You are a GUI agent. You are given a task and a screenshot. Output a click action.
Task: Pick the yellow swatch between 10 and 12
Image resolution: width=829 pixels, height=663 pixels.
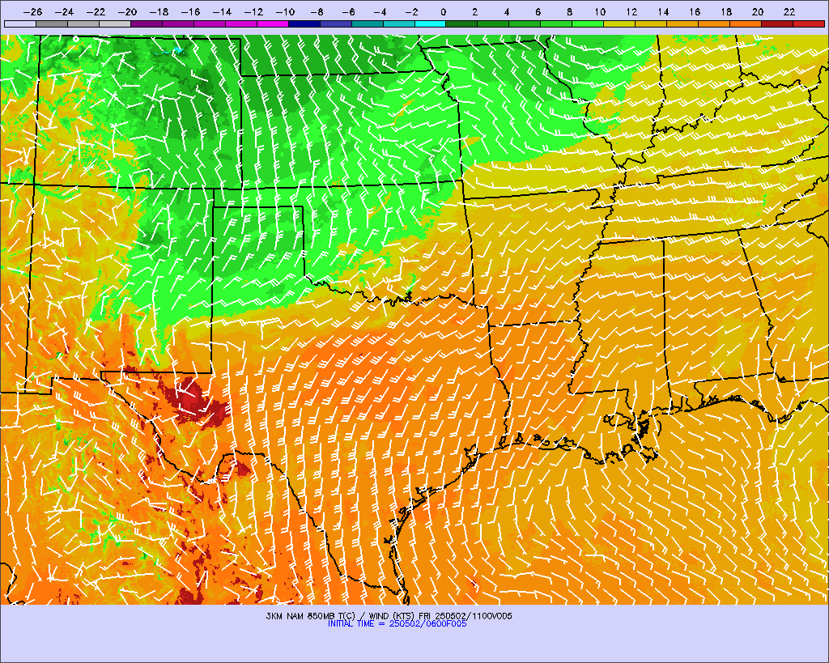point(619,23)
